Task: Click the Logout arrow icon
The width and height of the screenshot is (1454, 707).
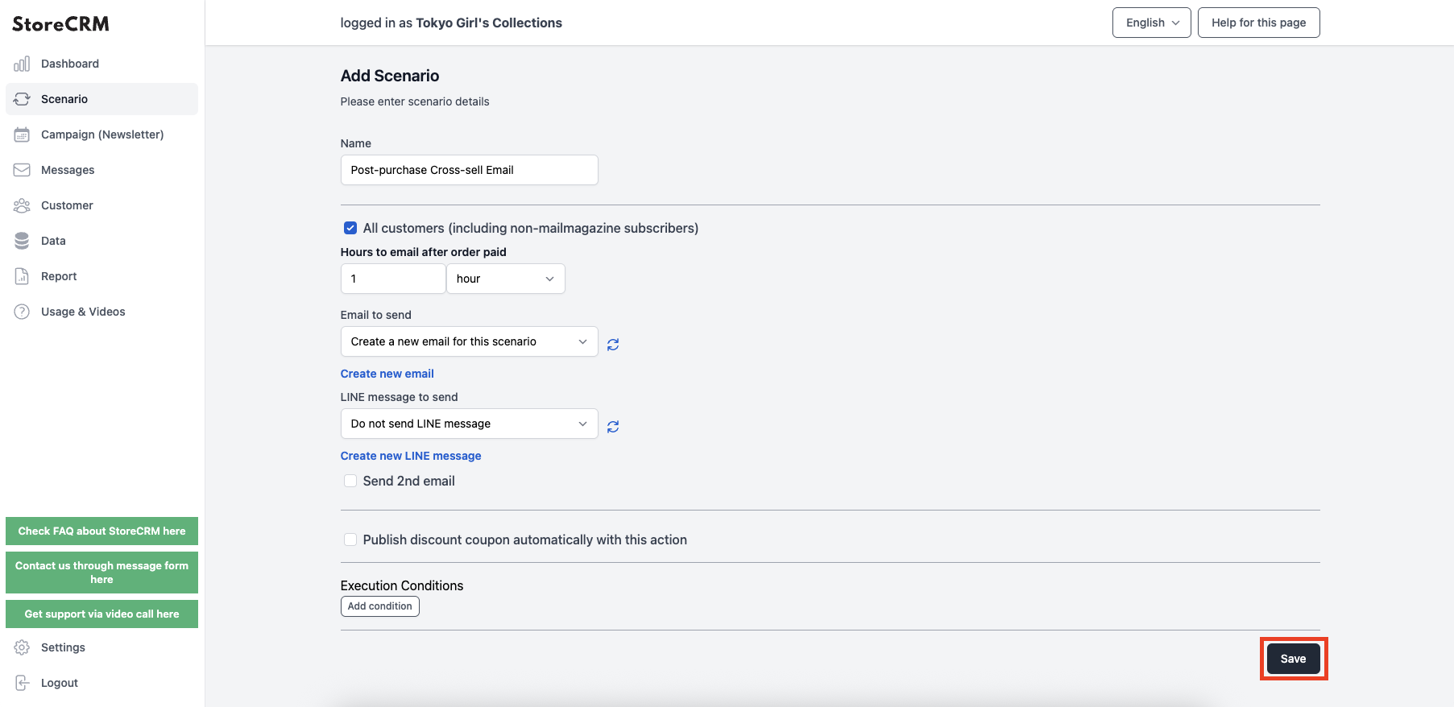Action: tap(22, 683)
